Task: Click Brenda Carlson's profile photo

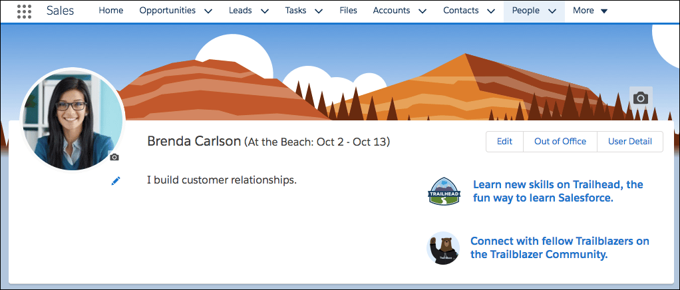Action: [72, 118]
